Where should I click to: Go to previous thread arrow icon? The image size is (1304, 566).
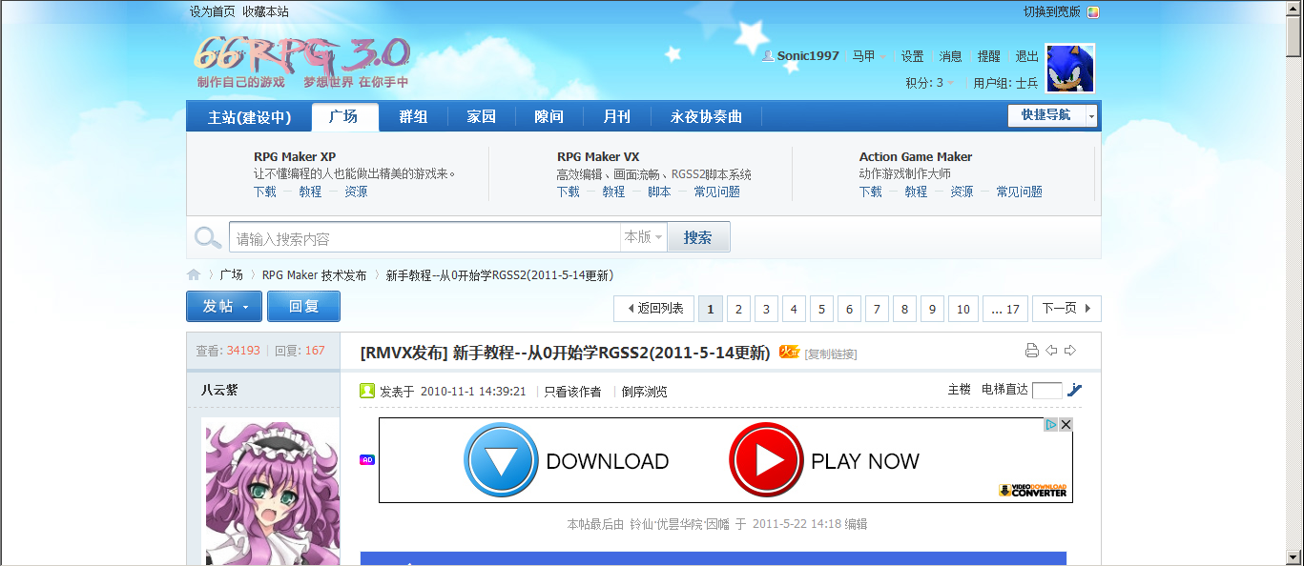click(x=1051, y=351)
